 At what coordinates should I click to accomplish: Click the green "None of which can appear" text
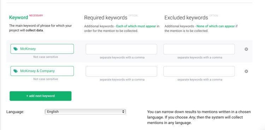[x=216, y=26]
